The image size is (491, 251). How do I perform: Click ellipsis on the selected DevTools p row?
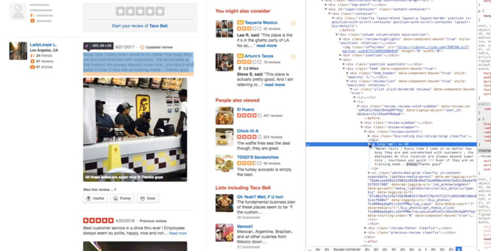point(309,144)
